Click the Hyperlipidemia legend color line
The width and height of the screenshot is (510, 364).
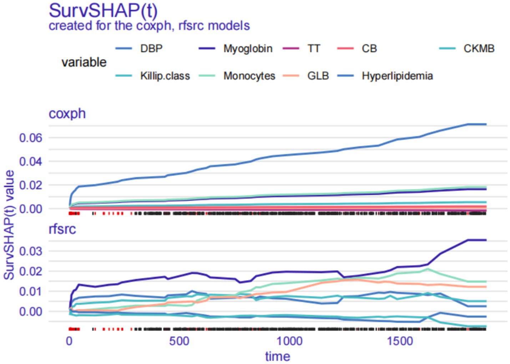[x=345, y=76]
